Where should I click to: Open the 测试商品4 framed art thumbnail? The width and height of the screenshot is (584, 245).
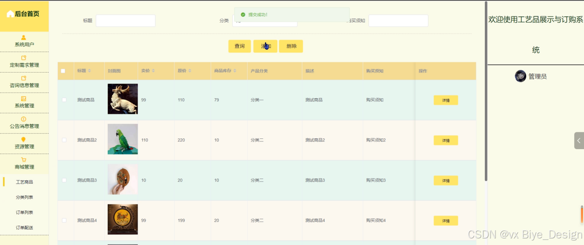tap(122, 219)
